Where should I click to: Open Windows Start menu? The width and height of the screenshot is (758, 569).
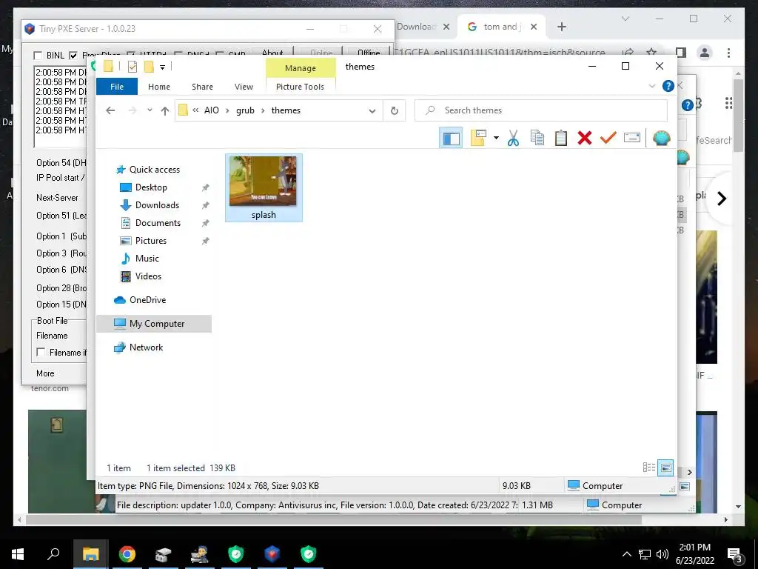tap(18, 554)
